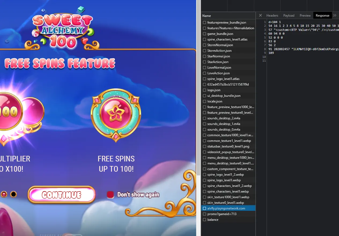Click the pink flower Free Spins badge
This screenshot has width=339, height=236.
[x=116, y=115]
